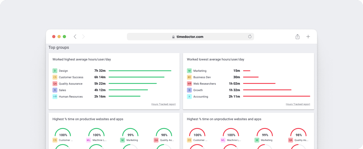Click the 98% Quality Assurance unproductive gauge
Image resolution: width=363 pixels, height=149 pixels.
[298, 134]
